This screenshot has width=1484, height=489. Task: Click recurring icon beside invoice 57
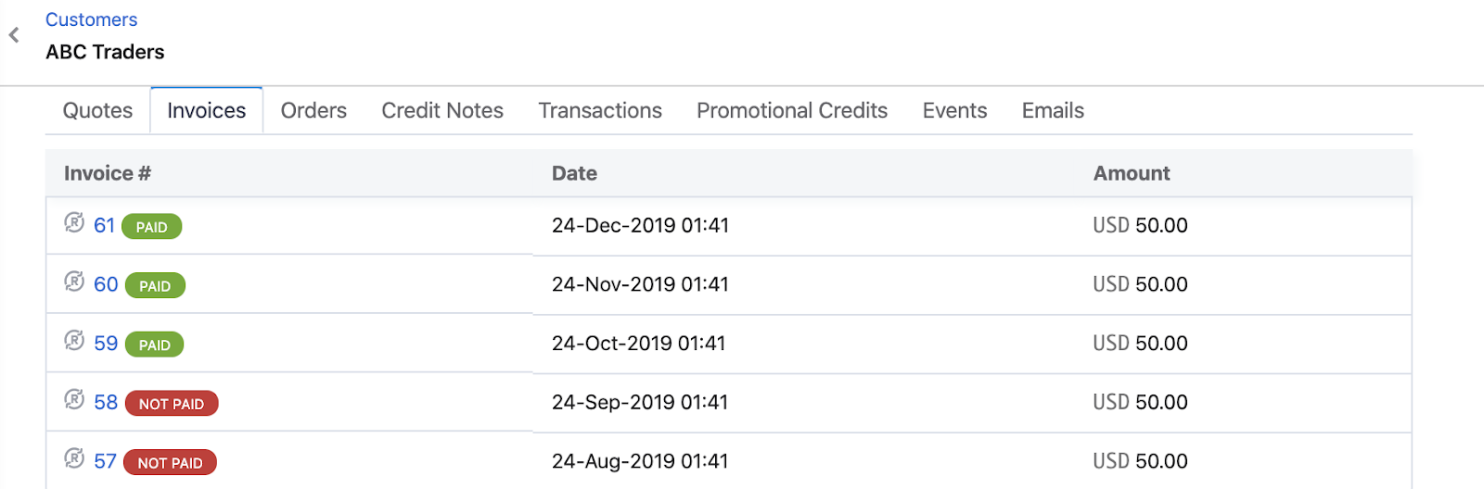[x=74, y=458]
